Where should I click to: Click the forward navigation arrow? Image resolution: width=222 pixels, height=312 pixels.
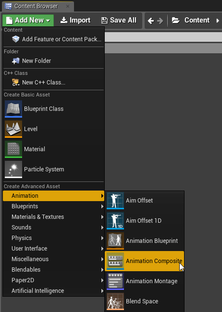(160, 21)
